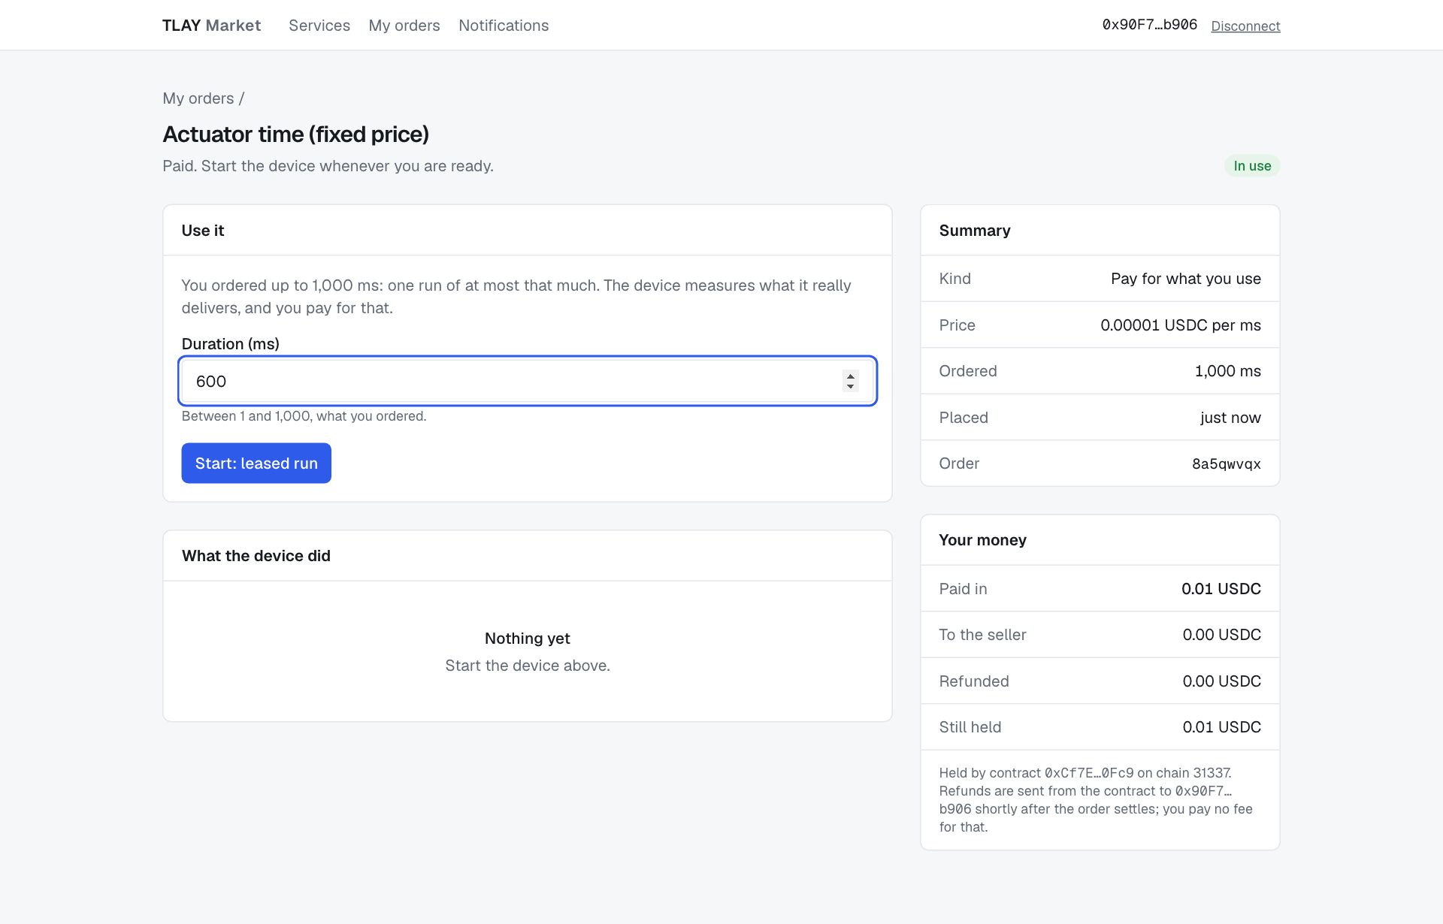Click the What the device did heading
The height and width of the screenshot is (924, 1443).
(x=256, y=556)
